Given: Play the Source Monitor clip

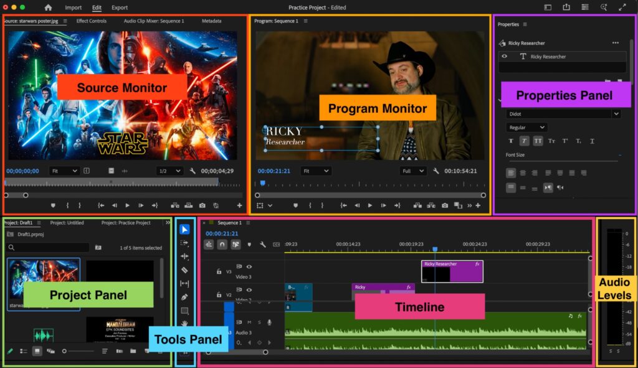Looking at the screenshot, I should pyautogui.click(x=127, y=205).
